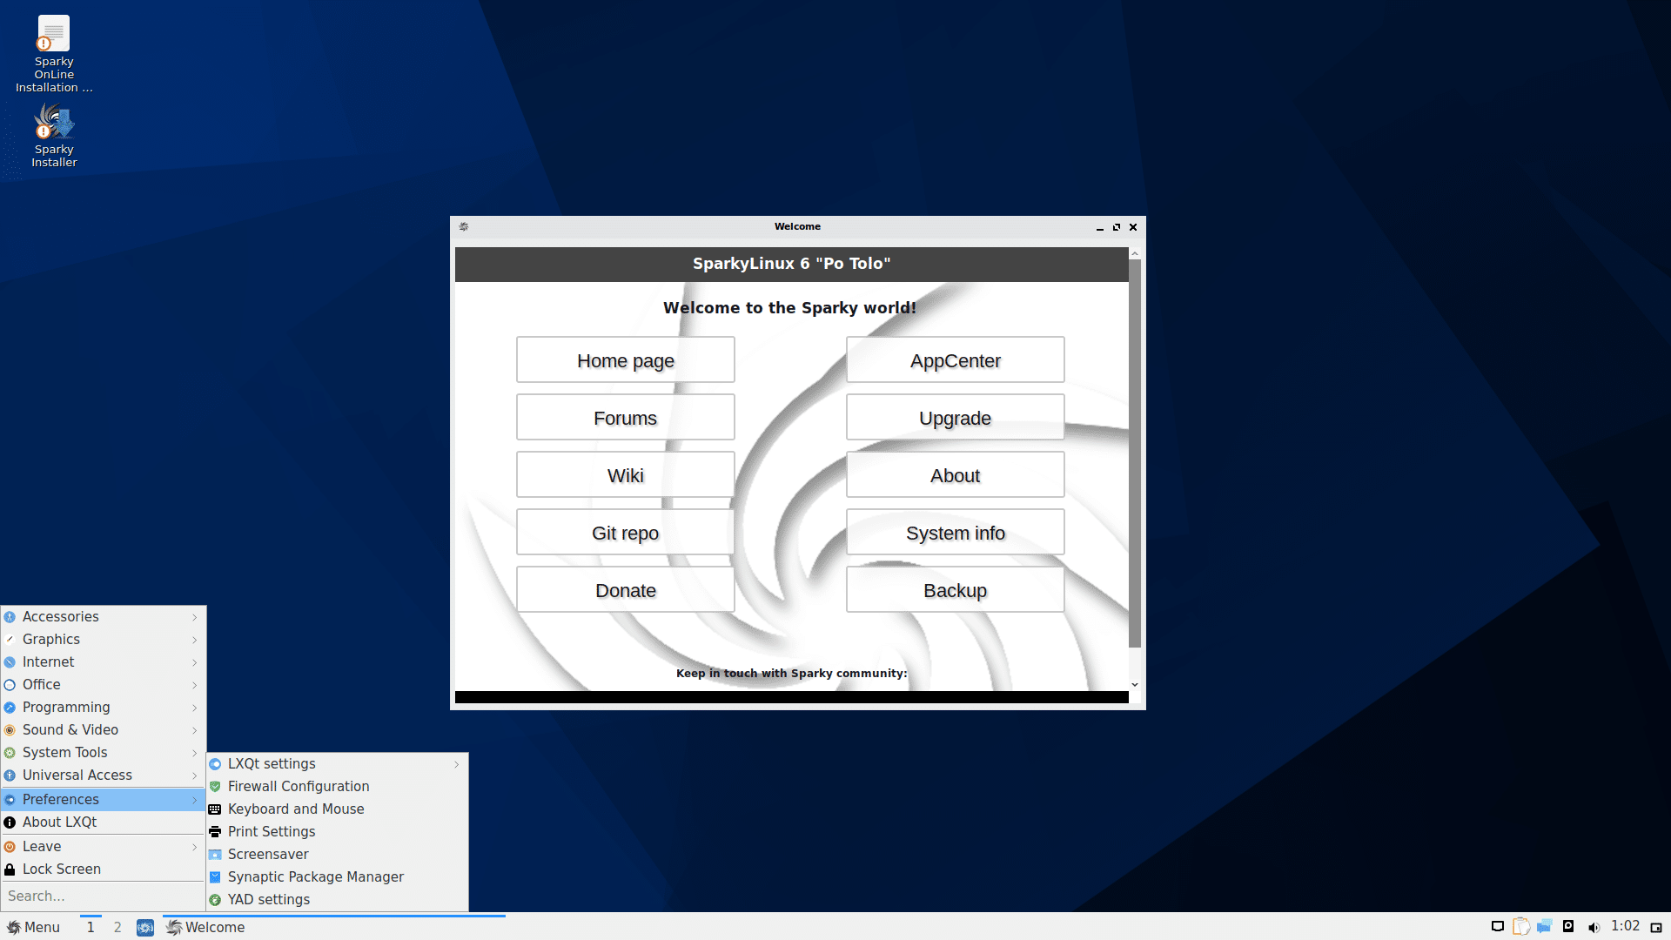This screenshot has width=1671, height=940.
Task: Click the menu Search field
Action: tap(103, 896)
